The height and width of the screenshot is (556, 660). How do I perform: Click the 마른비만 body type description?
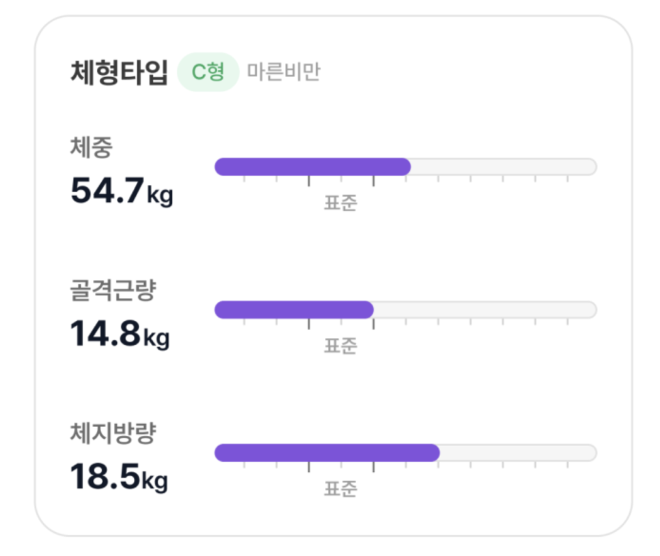(284, 72)
